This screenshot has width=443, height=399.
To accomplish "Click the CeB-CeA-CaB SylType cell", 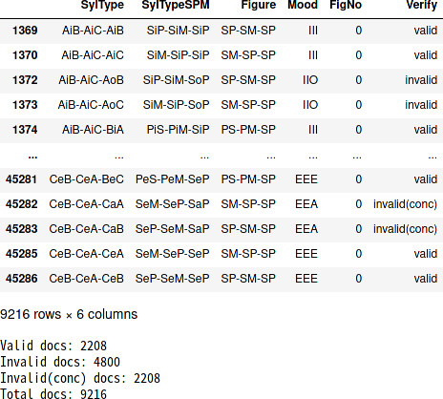I will [86, 229].
